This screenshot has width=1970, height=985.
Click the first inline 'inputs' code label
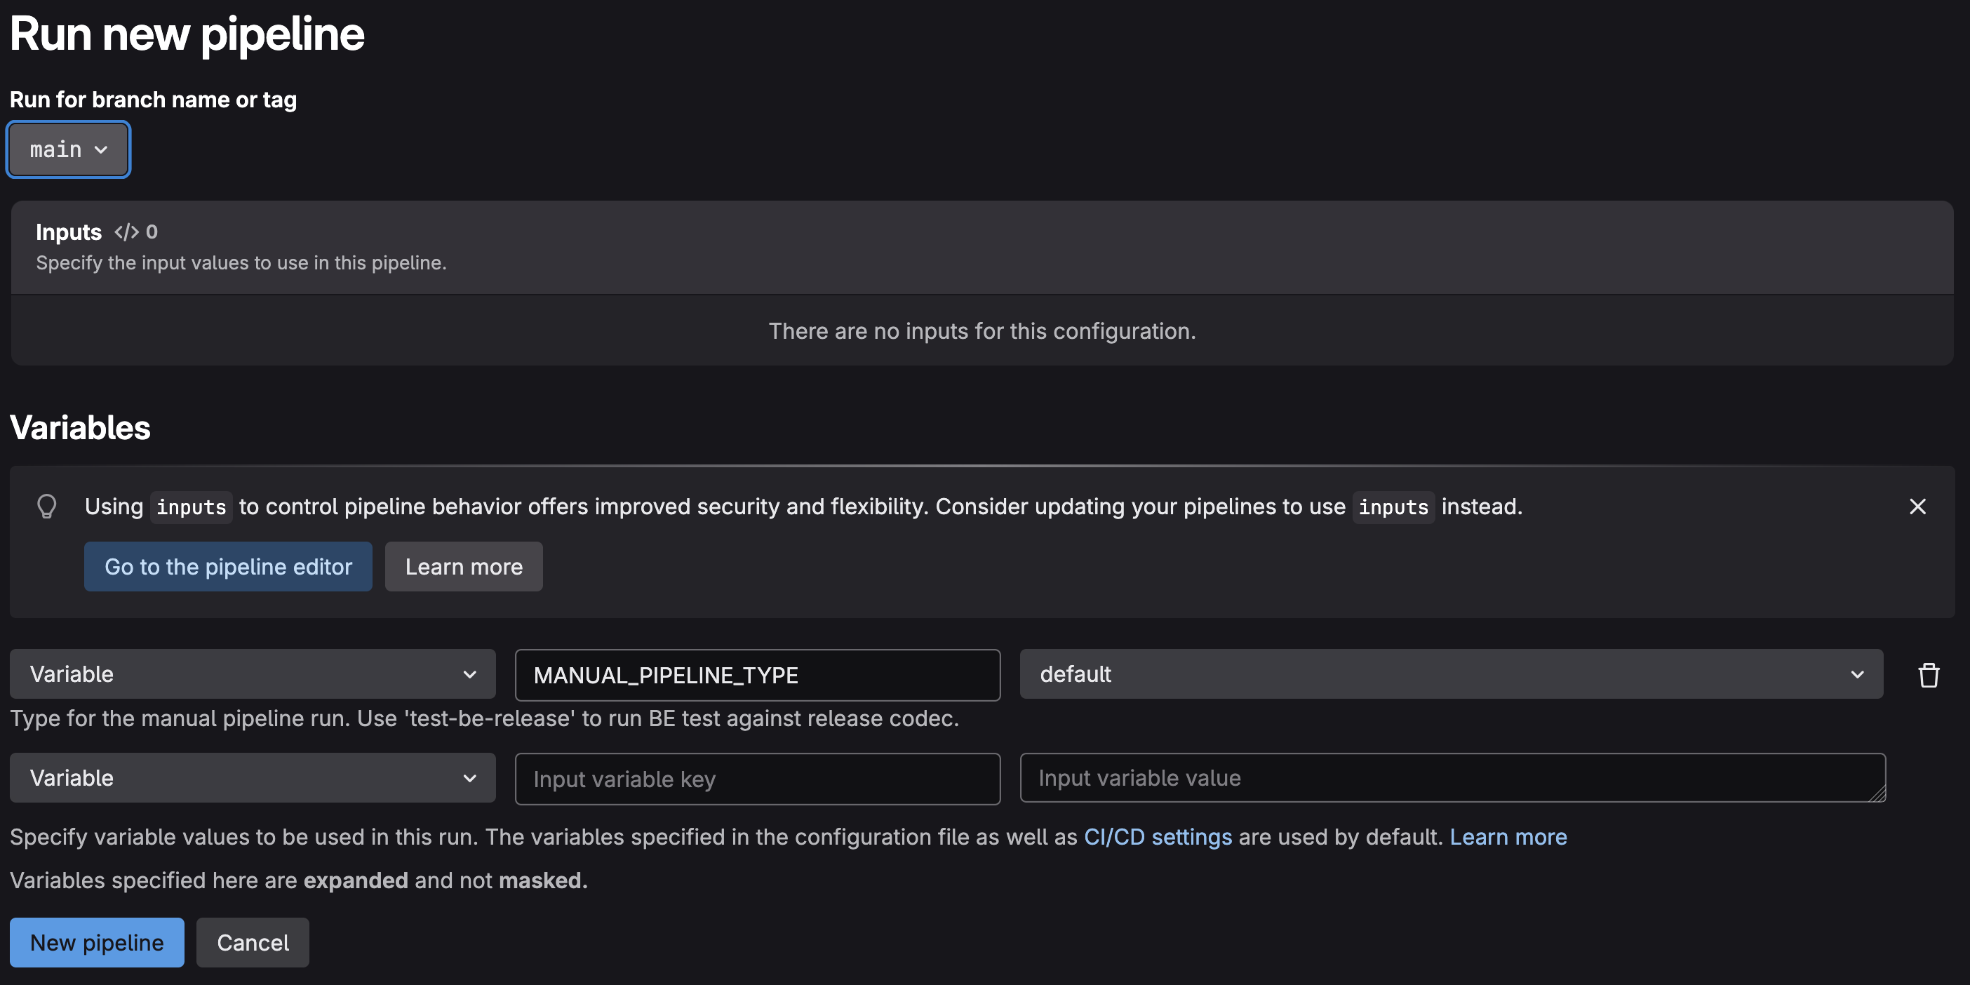[x=192, y=507]
